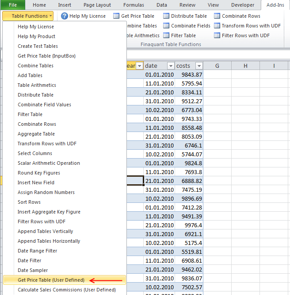Choose Add Tables menu entry
This screenshot has height=295, width=290.
(65, 75)
